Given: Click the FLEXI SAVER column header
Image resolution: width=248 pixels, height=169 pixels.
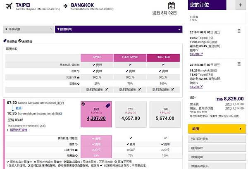Looking at the screenshot, I should 130,58.
